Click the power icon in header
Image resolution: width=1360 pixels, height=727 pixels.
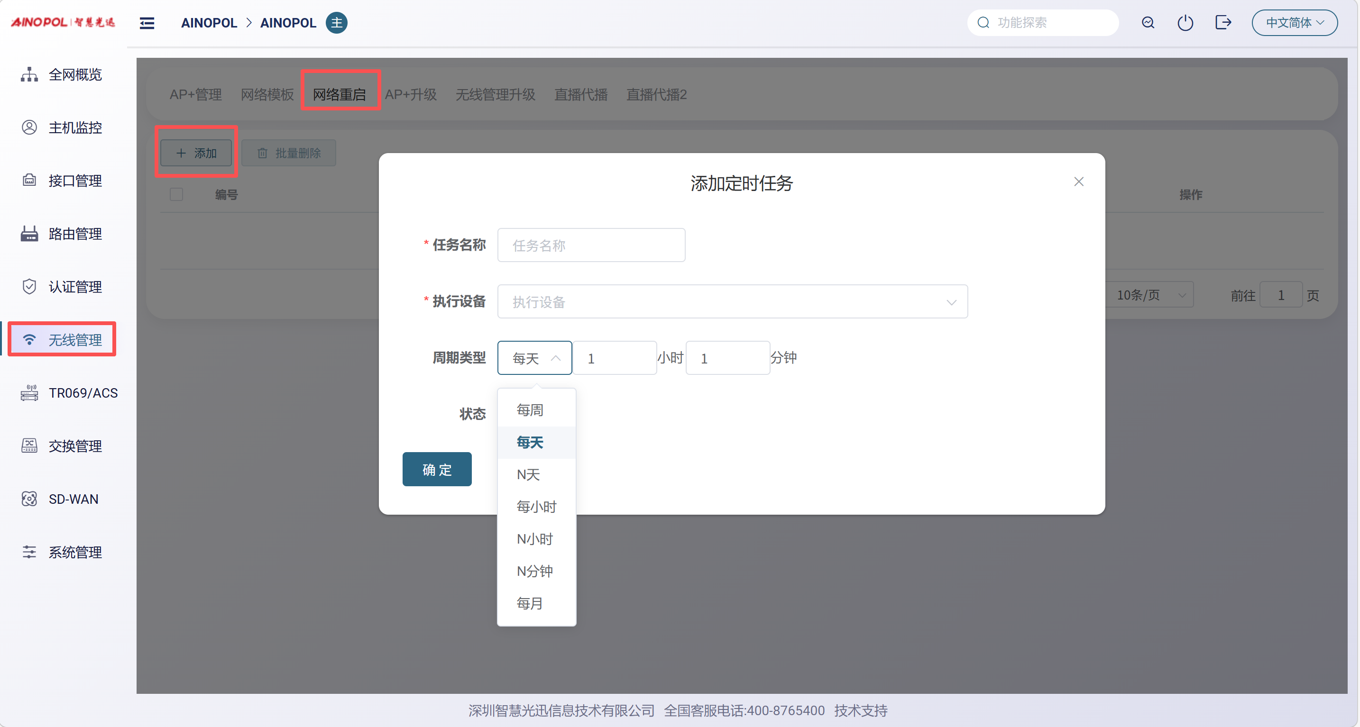(1185, 23)
